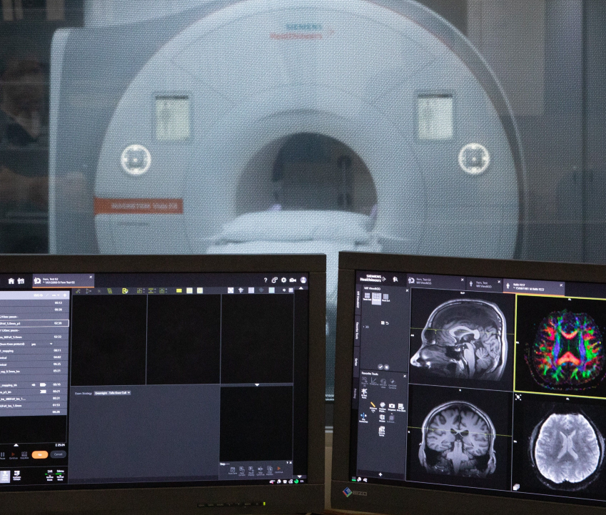The height and width of the screenshot is (515, 606).
Task: Click the yellow copy-position icon in toolbar
Action: [125, 290]
